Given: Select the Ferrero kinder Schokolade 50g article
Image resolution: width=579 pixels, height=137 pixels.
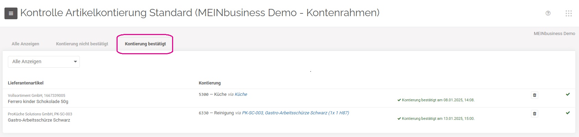Looking at the screenshot, I should coord(38,102).
